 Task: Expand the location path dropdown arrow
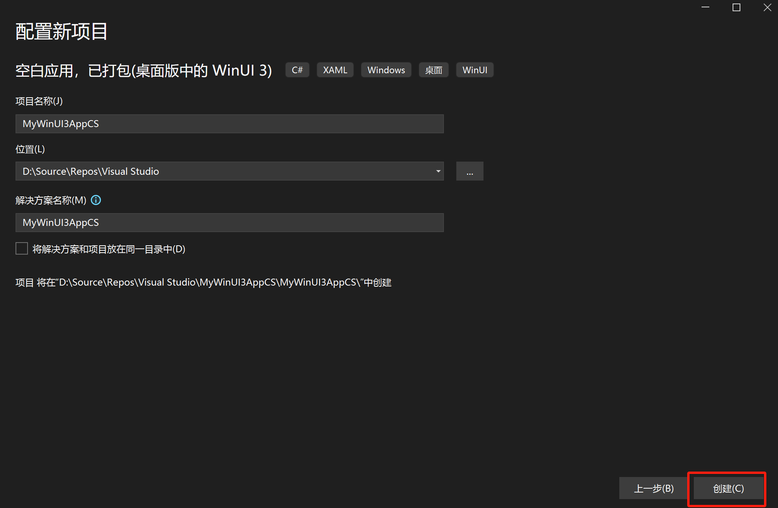pyautogui.click(x=438, y=171)
